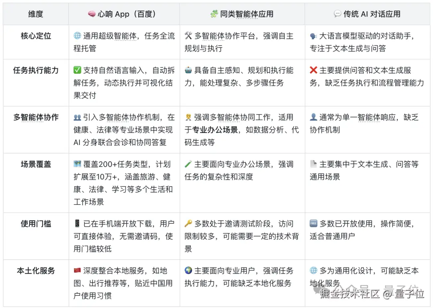Click the speaking head icon before 大语言模型驱动
The width and height of the screenshot is (433, 308).
(314, 36)
